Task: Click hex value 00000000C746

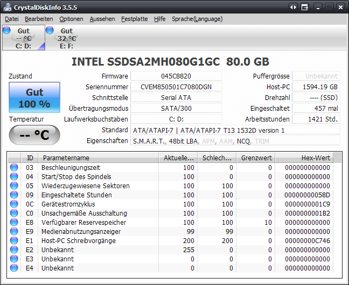Action: pos(308,241)
